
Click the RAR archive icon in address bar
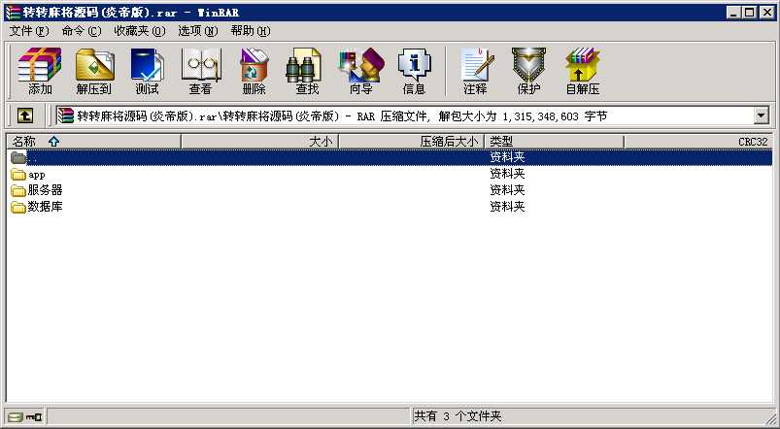[66, 116]
